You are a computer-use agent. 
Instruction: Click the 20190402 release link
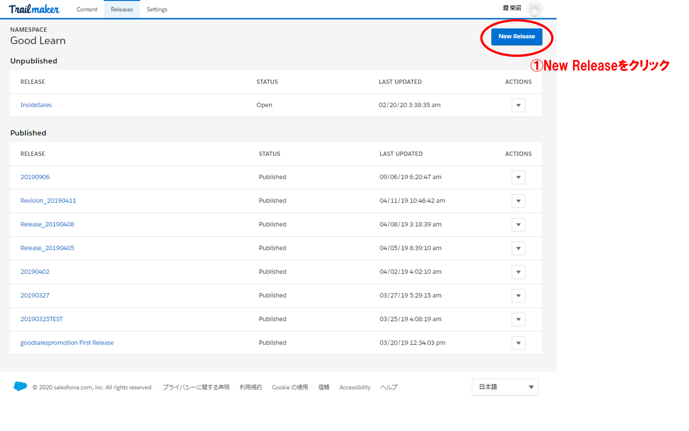point(35,272)
